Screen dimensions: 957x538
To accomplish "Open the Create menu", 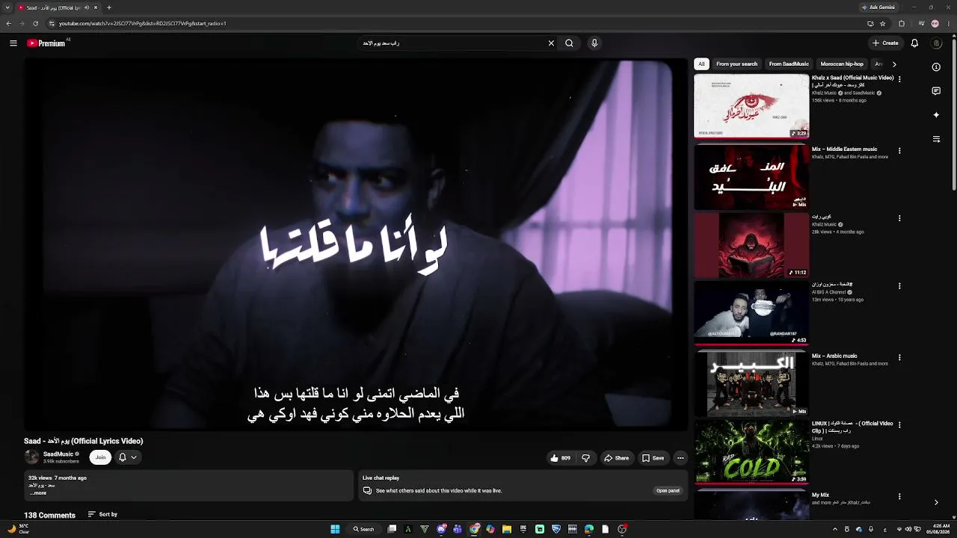I will 885,43.
